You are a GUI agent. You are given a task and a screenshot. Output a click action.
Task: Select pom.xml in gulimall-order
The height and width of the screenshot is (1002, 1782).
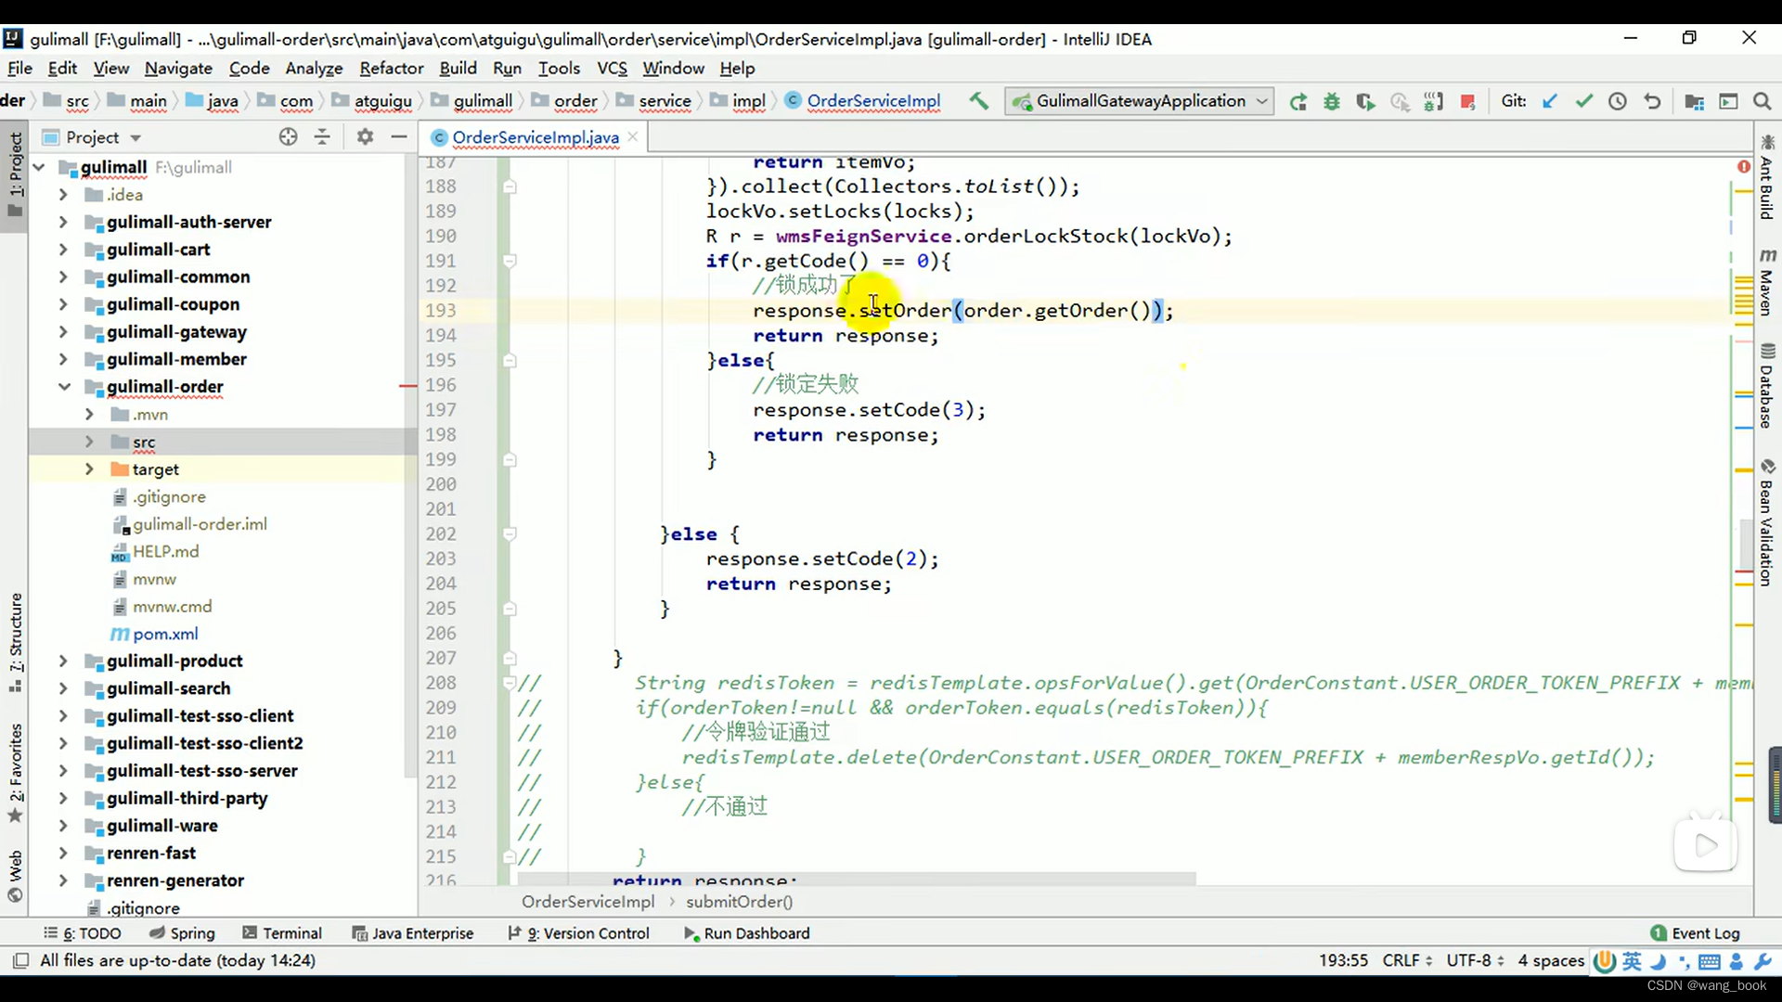155,634
